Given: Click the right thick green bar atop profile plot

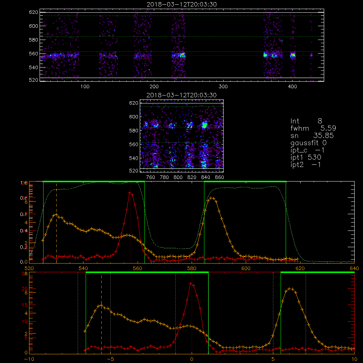Looking at the screenshot, I should [245, 182].
